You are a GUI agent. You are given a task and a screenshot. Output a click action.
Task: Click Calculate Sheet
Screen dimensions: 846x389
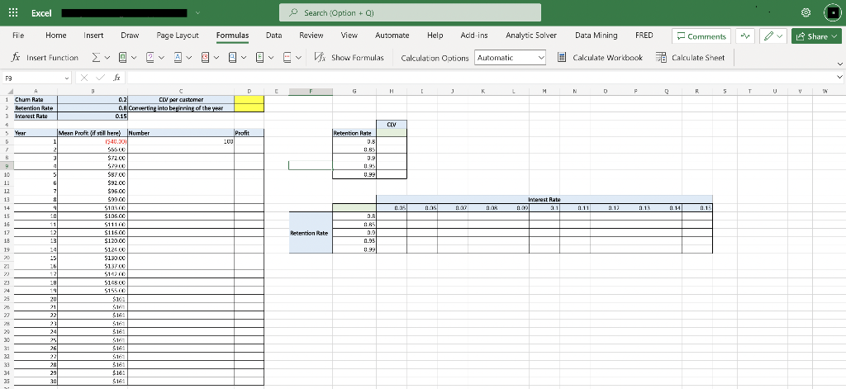(x=690, y=58)
